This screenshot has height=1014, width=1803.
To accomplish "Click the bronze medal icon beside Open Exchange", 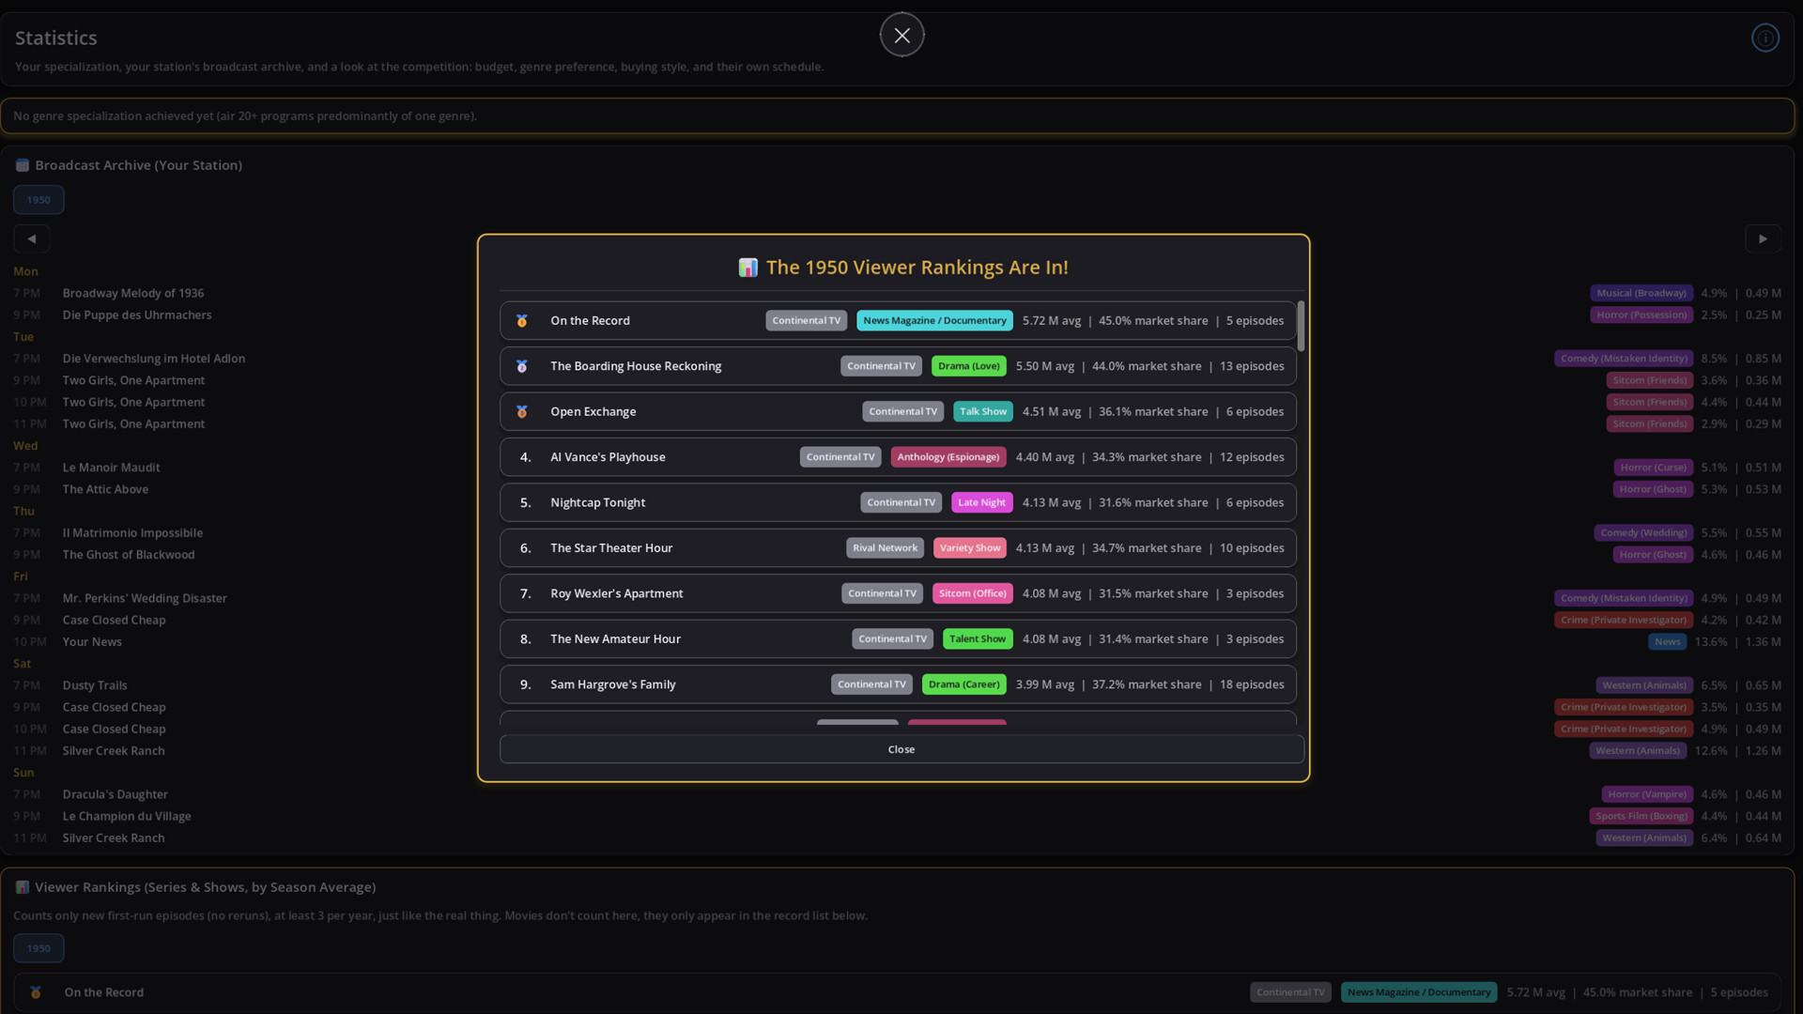I will [522, 412].
